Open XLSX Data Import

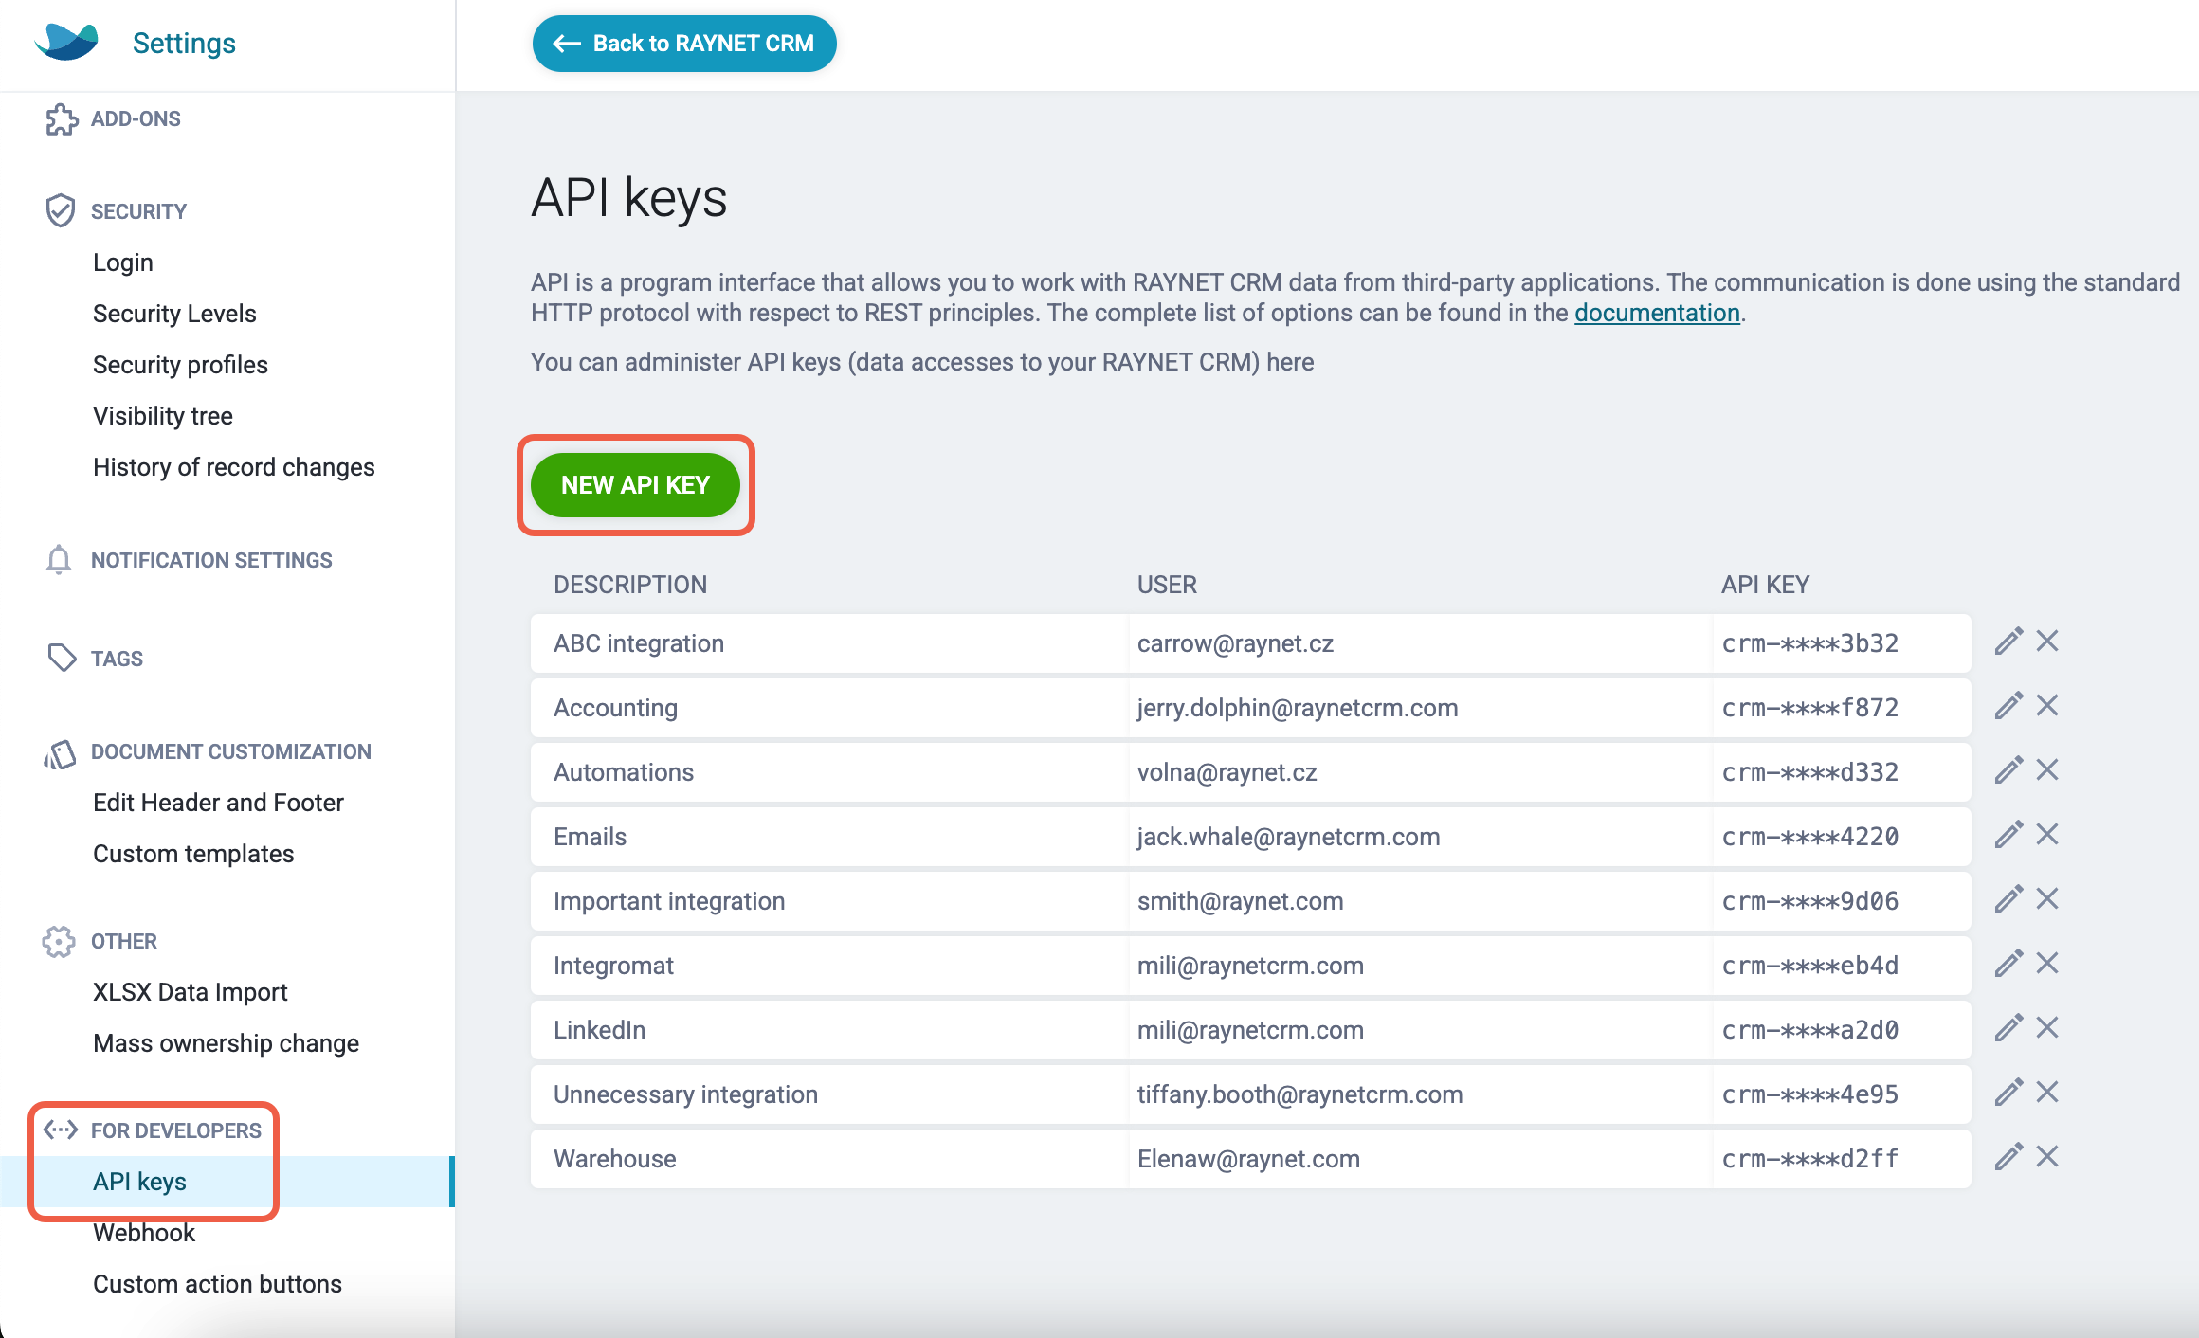(191, 992)
